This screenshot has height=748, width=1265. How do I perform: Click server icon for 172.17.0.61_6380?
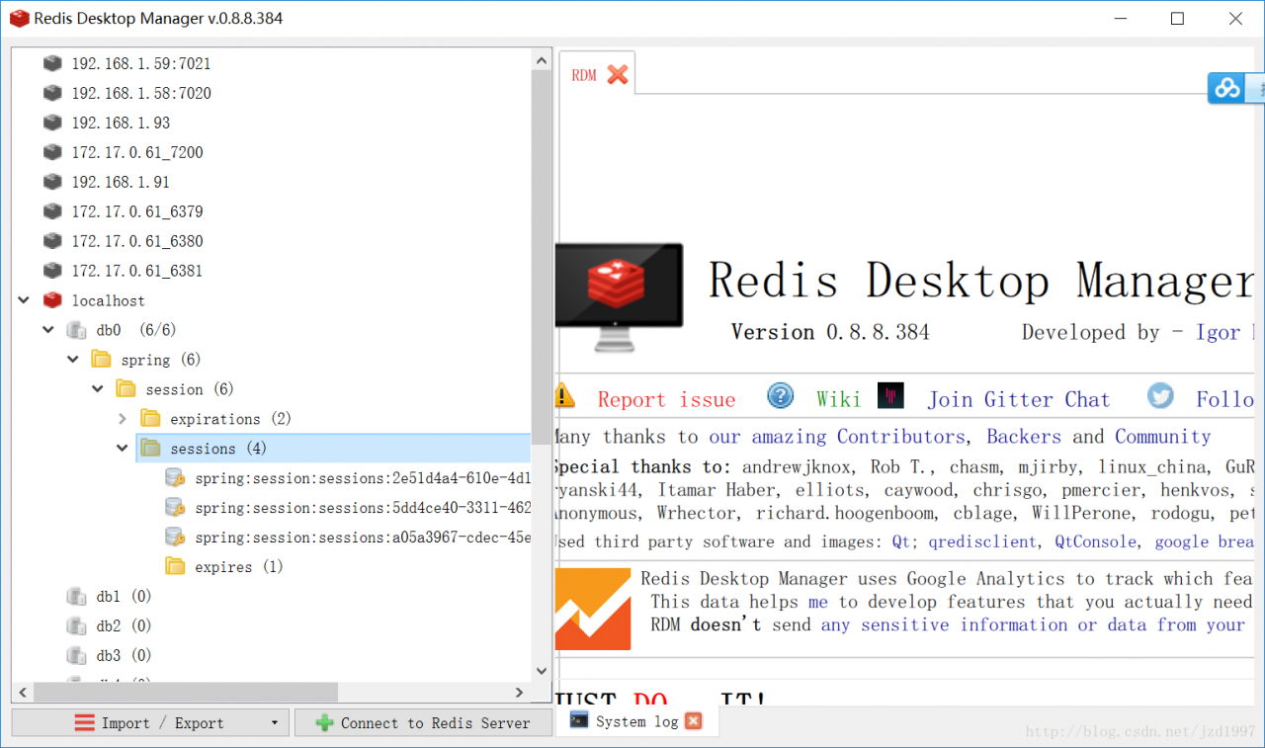click(52, 241)
